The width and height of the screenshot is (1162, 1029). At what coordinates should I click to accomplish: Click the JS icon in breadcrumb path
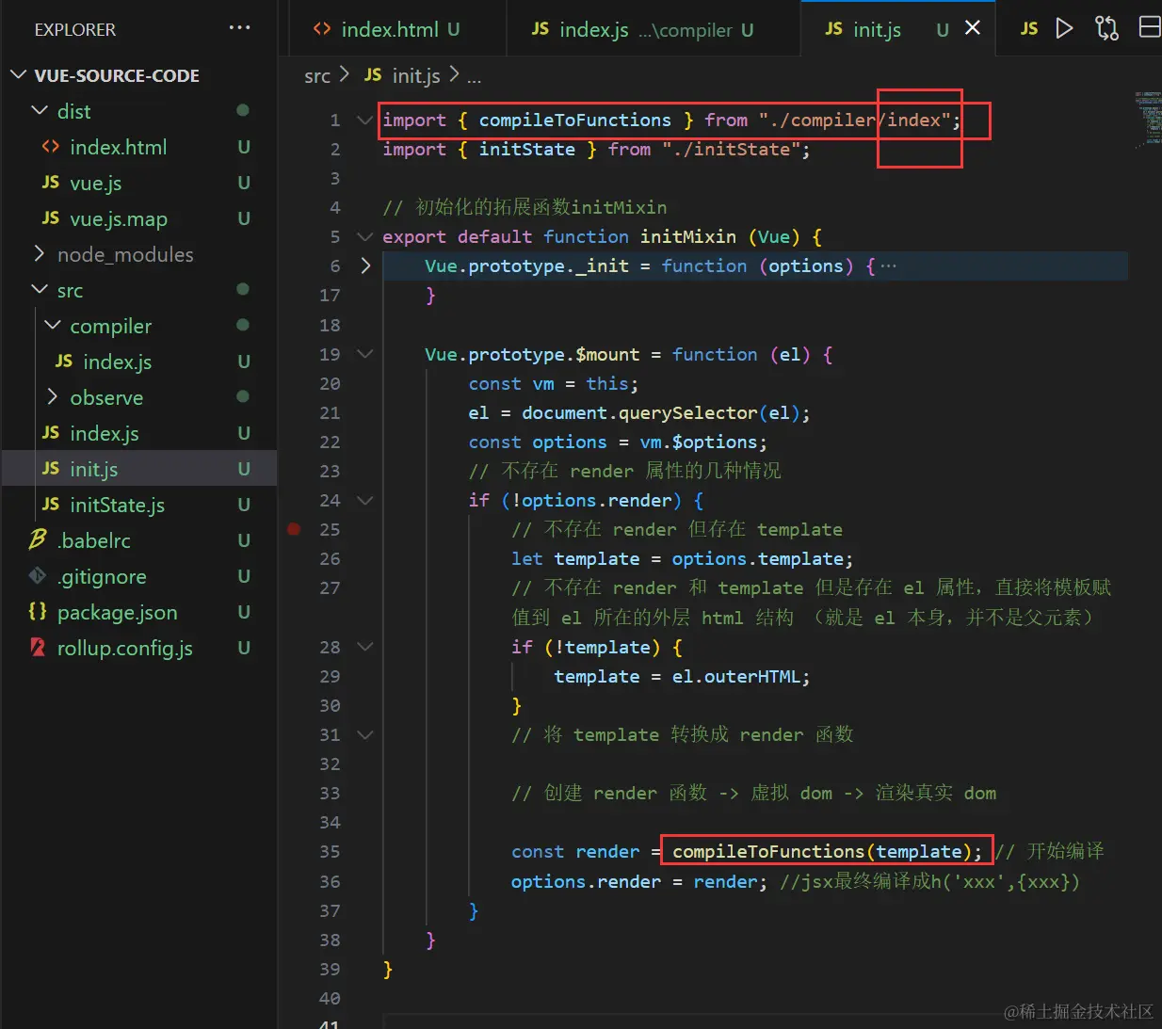click(x=373, y=74)
